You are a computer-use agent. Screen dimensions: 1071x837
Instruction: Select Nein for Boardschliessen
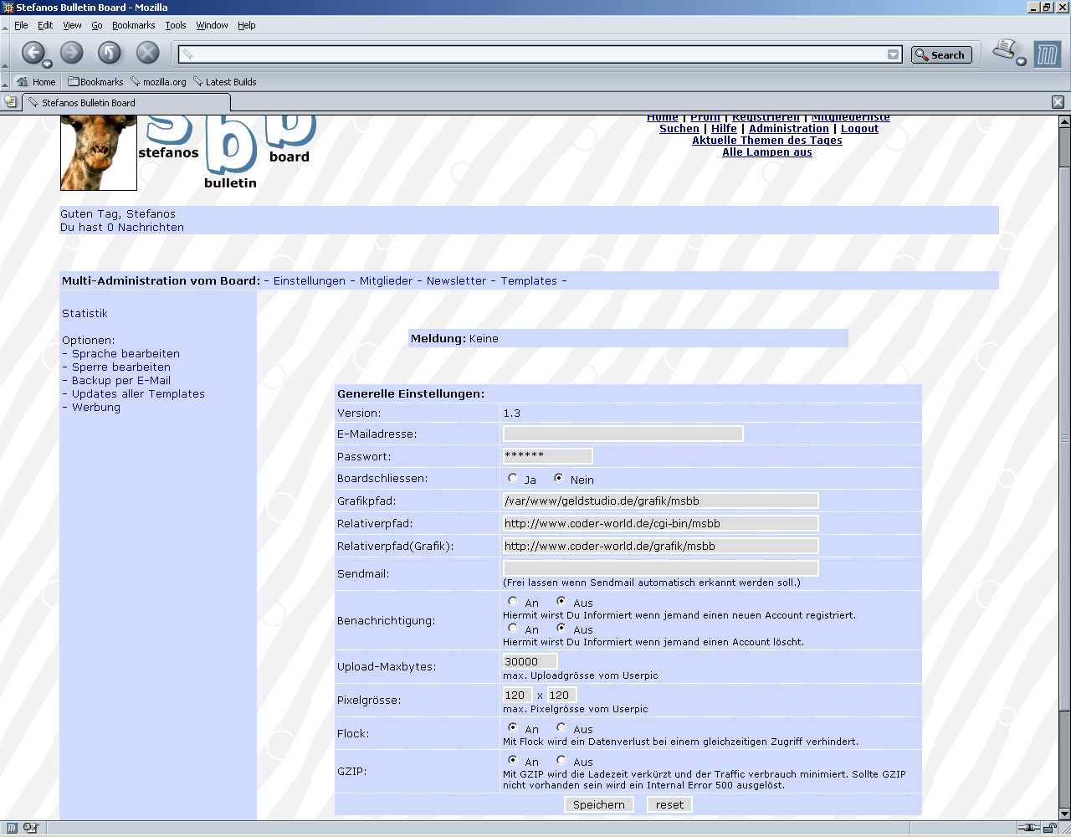(x=559, y=478)
